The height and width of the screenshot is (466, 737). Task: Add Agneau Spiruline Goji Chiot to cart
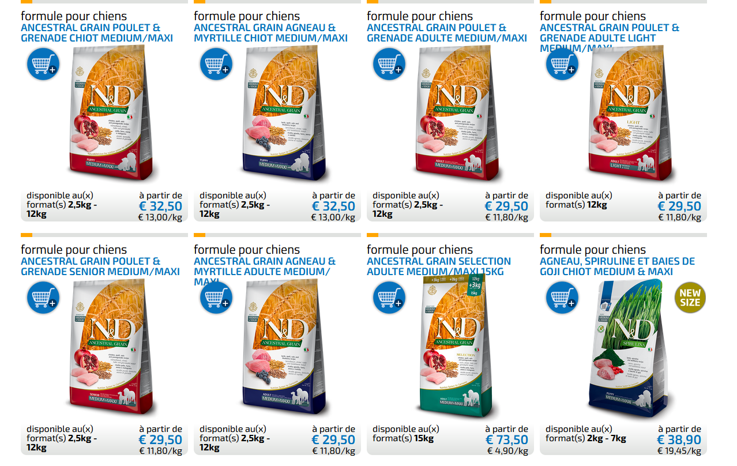point(562,298)
